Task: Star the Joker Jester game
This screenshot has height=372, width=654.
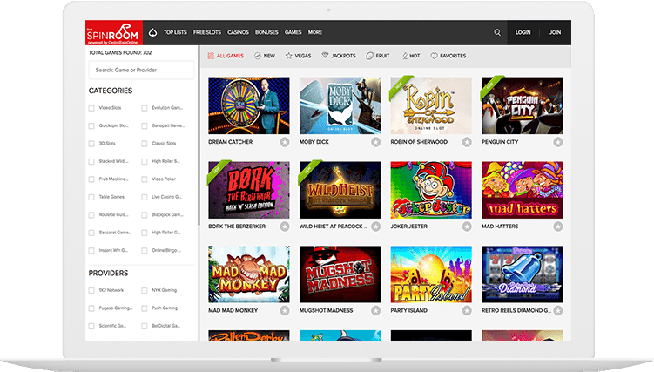Action: [x=467, y=226]
